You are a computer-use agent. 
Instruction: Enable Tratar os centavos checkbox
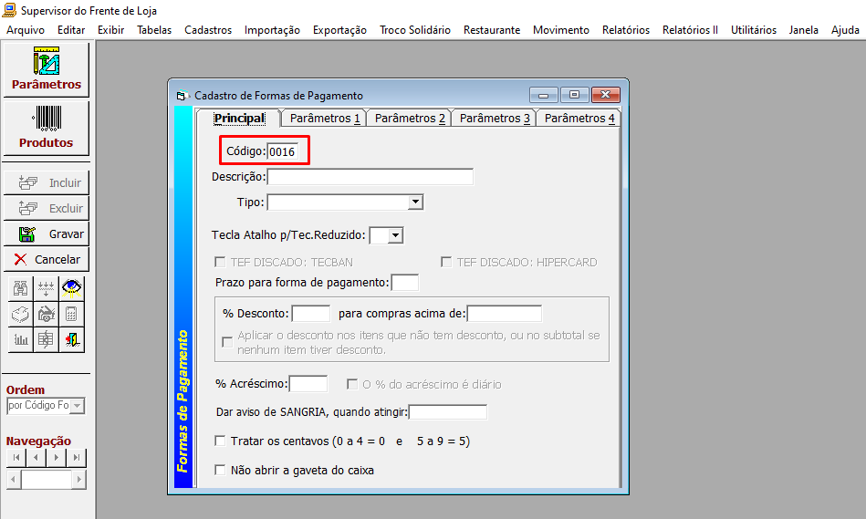point(220,441)
